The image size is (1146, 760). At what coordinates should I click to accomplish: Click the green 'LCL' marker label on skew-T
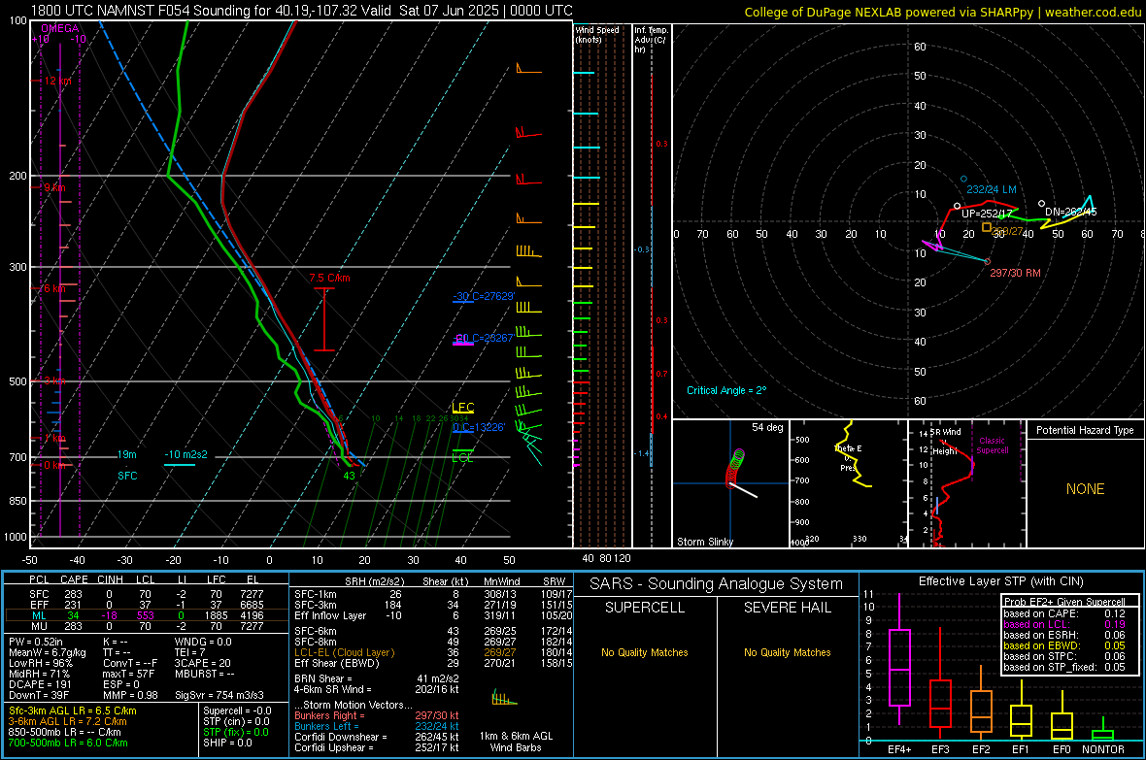point(462,458)
